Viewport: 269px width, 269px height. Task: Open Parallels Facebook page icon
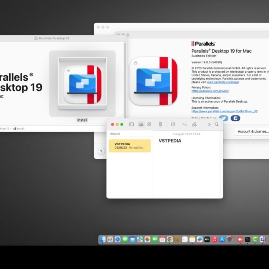[x=235, y=118]
